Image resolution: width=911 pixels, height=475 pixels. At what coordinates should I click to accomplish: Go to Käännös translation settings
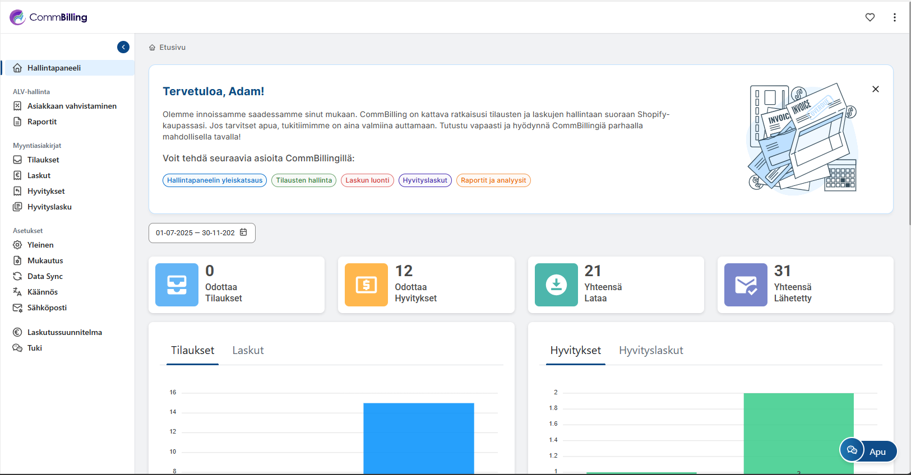point(43,292)
